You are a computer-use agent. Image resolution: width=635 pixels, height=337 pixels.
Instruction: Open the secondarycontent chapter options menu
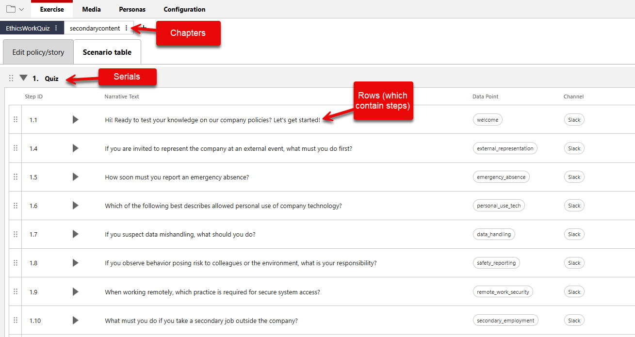(127, 28)
